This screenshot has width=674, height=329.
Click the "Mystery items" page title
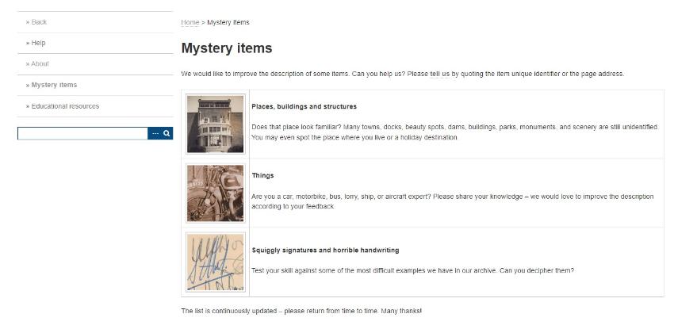point(227,48)
